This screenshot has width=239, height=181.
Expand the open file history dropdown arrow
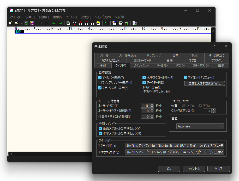pyautogui.click(x=21, y=23)
